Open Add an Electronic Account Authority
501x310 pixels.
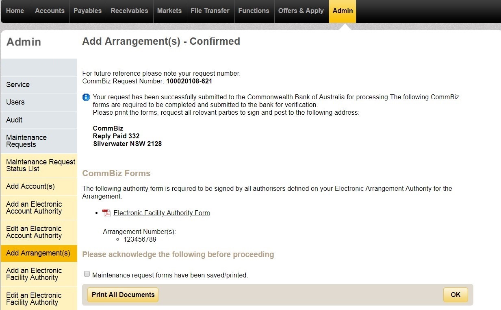click(39, 207)
